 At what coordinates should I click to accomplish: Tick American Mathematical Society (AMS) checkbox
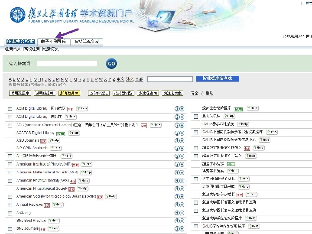10,172
